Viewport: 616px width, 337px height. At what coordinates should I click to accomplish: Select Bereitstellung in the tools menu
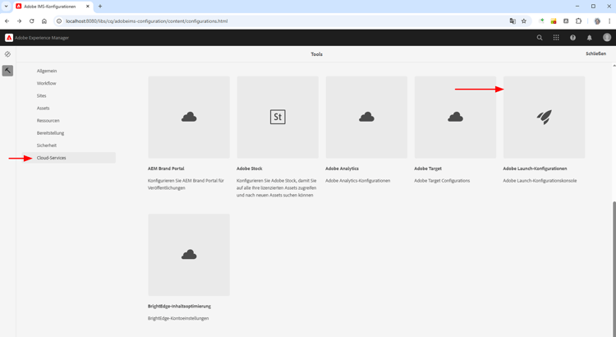click(50, 133)
